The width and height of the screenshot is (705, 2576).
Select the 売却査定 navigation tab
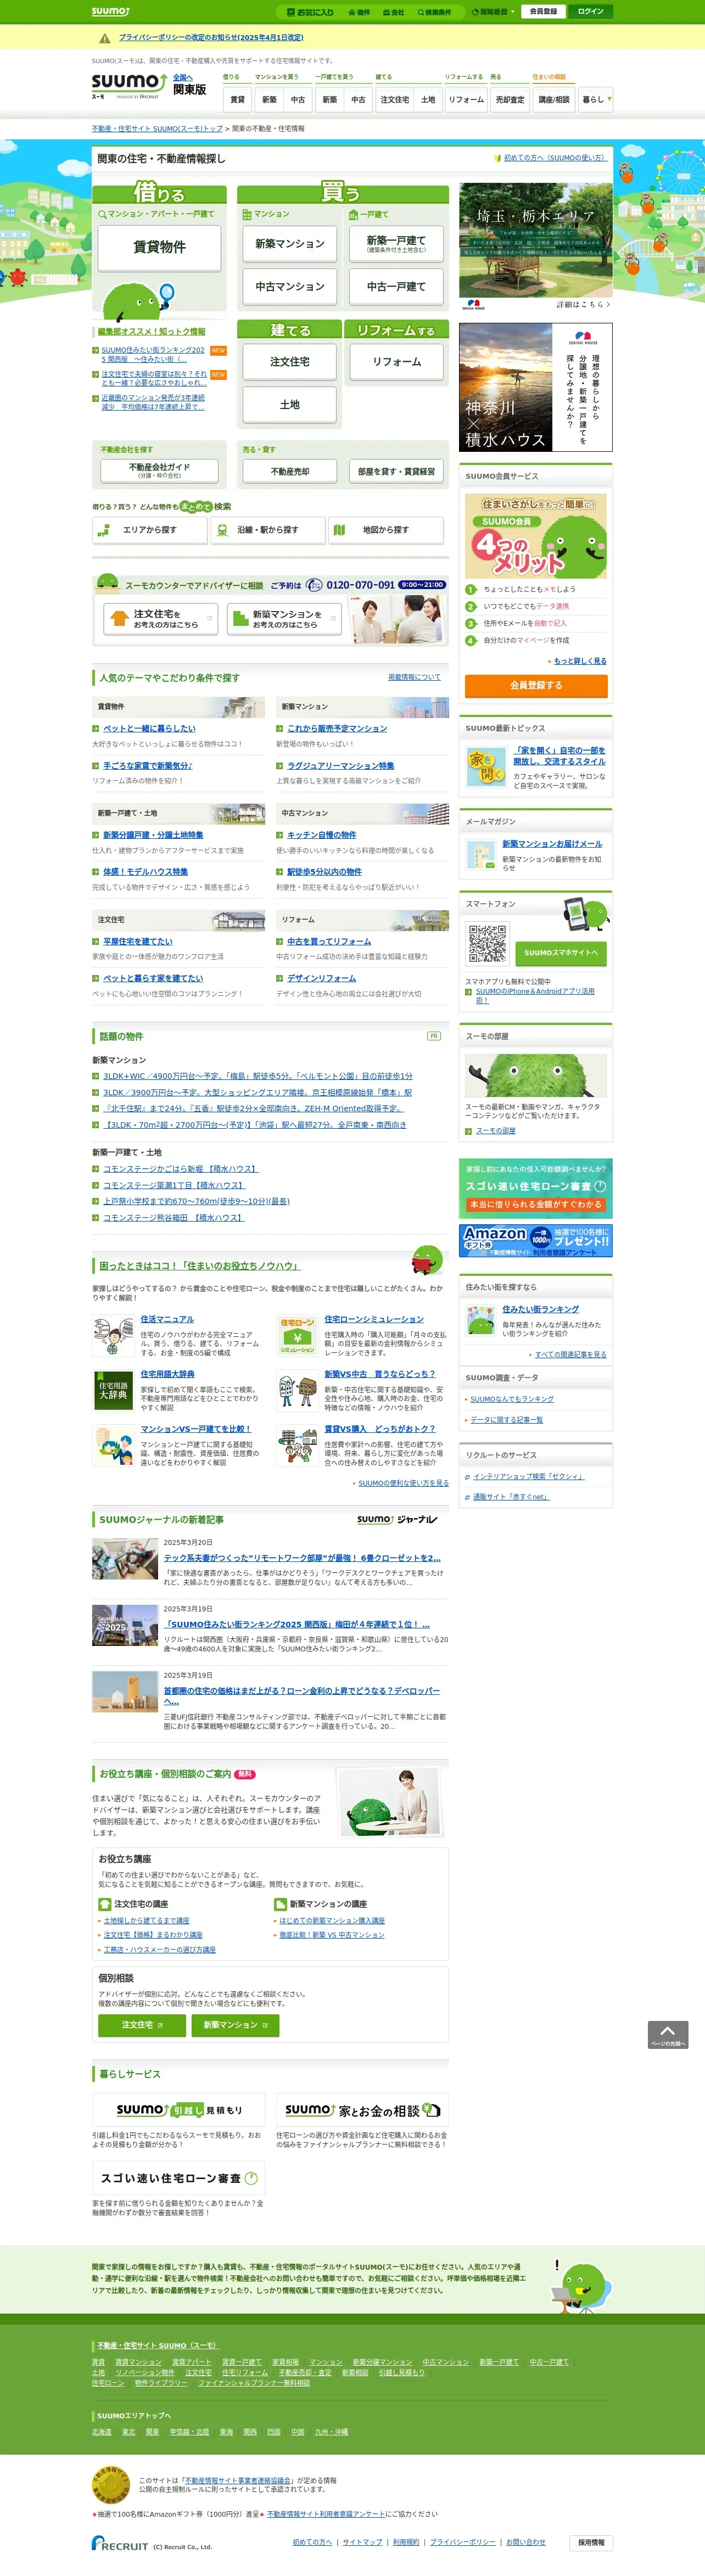(509, 99)
